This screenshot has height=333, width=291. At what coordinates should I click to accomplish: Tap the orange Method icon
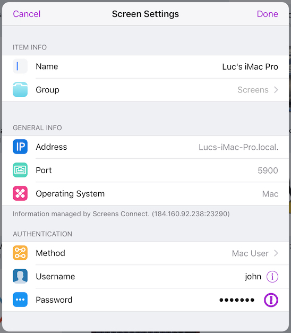(x=20, y=253)
